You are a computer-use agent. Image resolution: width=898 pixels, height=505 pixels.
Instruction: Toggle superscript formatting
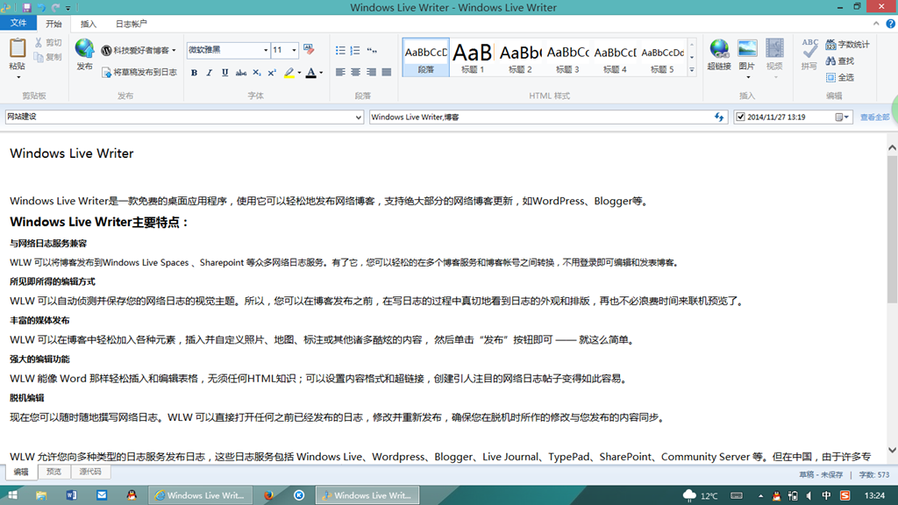[272, 73]
